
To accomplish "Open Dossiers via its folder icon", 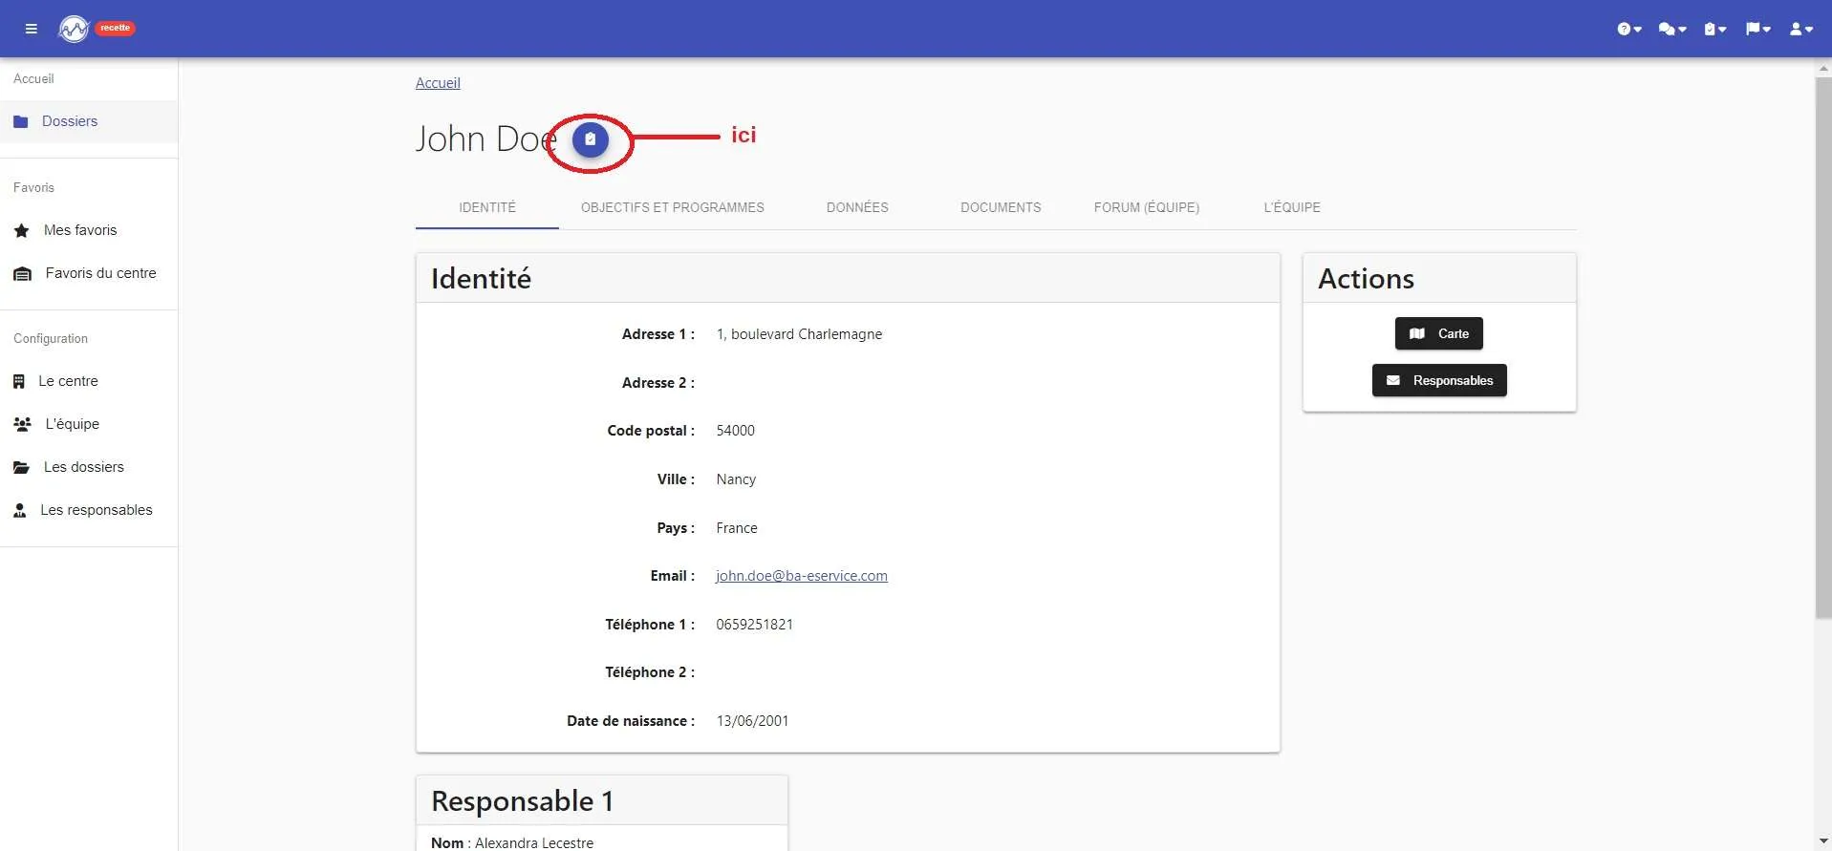I will click(21, 121).
